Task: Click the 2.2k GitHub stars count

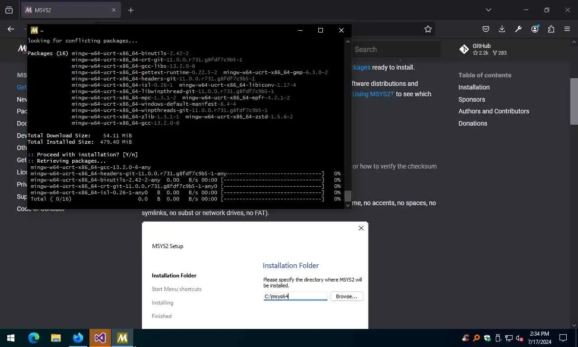Action: (x=481, y=53)
